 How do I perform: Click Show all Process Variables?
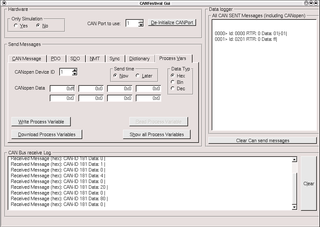pos(156,134)
